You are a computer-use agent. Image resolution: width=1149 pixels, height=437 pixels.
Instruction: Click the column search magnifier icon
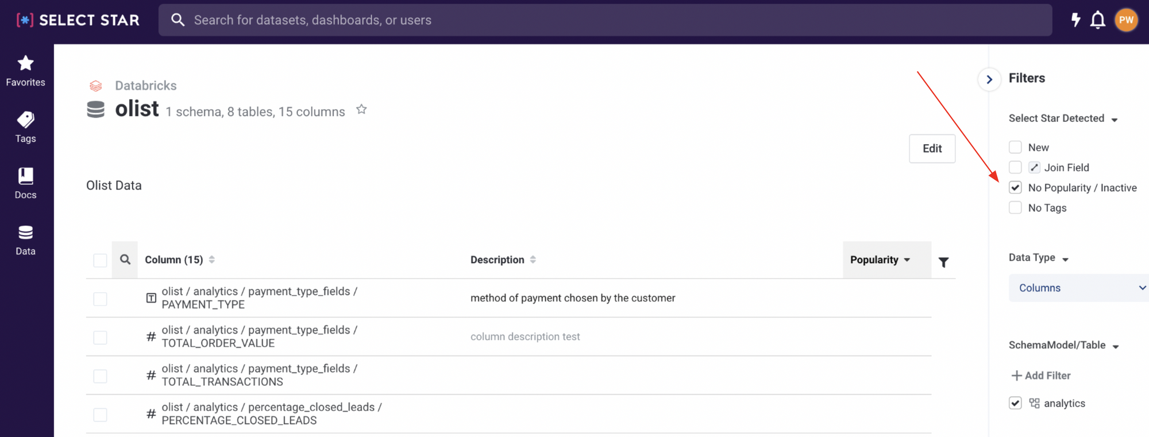pyautogui.click(x=125, y=260)
